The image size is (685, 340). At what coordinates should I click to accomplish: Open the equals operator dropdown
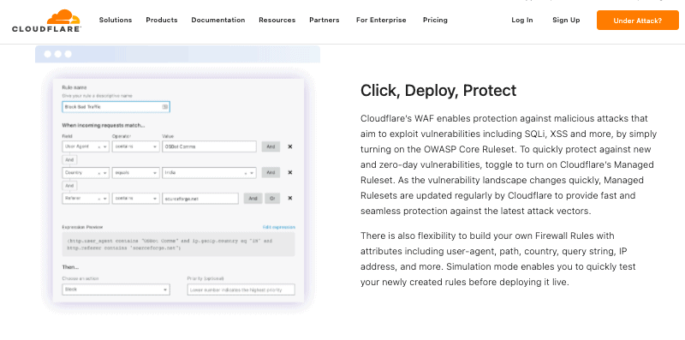tap(135, 173)
